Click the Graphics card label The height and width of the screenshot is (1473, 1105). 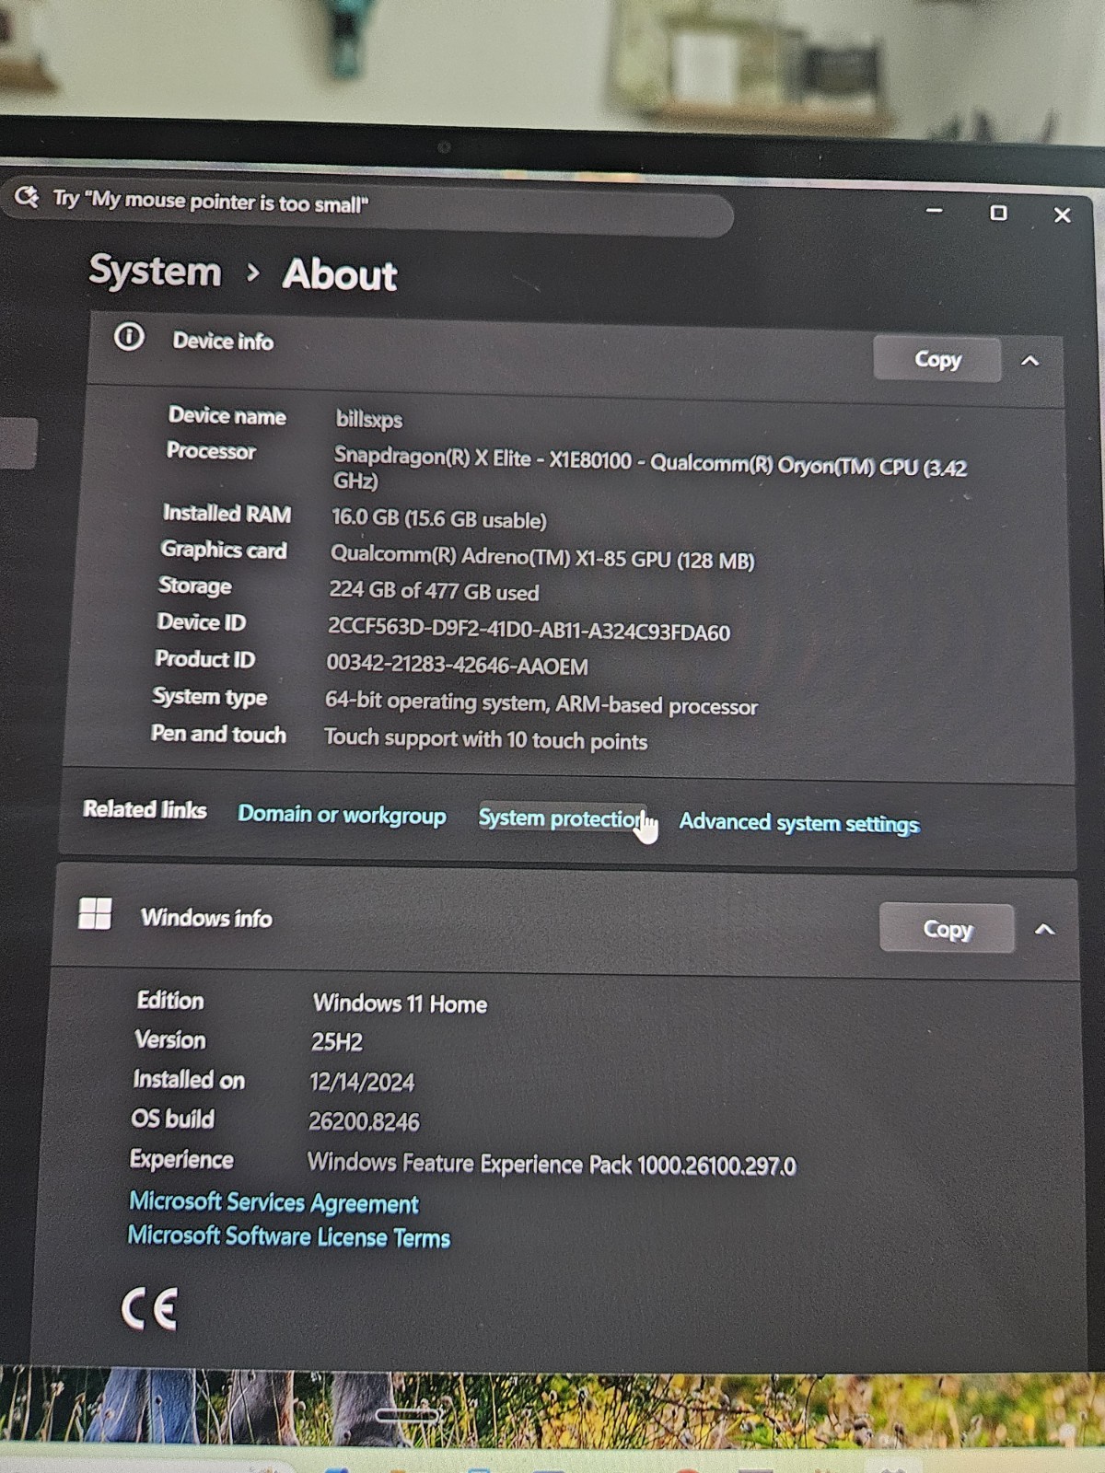[223, 550]
